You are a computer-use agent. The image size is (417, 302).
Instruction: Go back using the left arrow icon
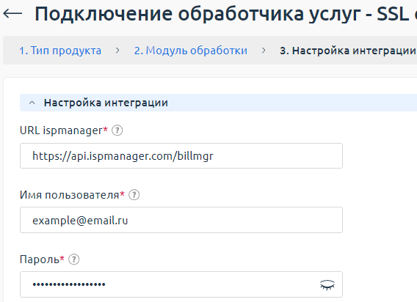[x=12, y=13]
